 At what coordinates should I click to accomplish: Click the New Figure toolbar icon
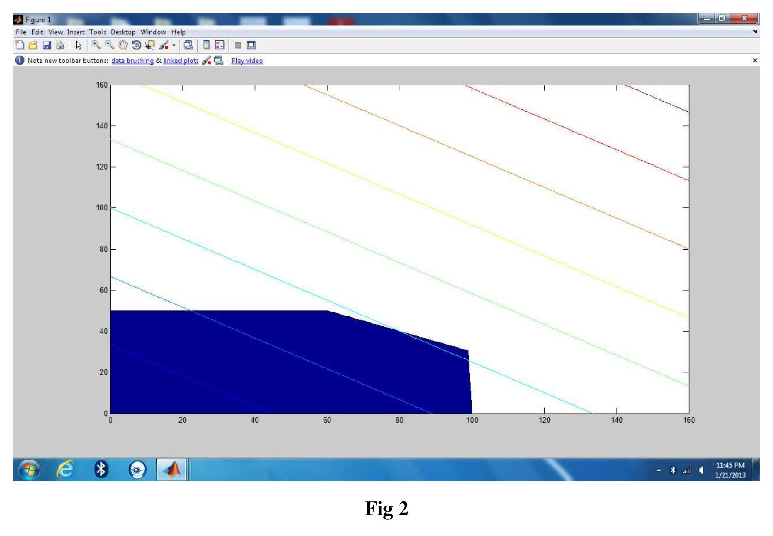[20, 45]
